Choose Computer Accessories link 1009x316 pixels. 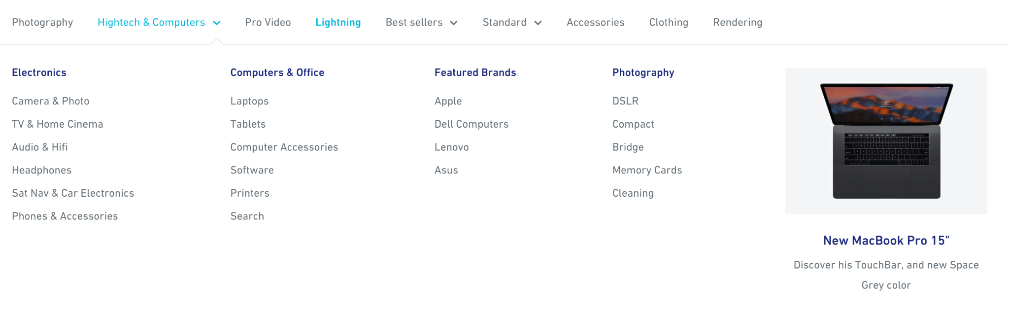(x=284, y=147)
